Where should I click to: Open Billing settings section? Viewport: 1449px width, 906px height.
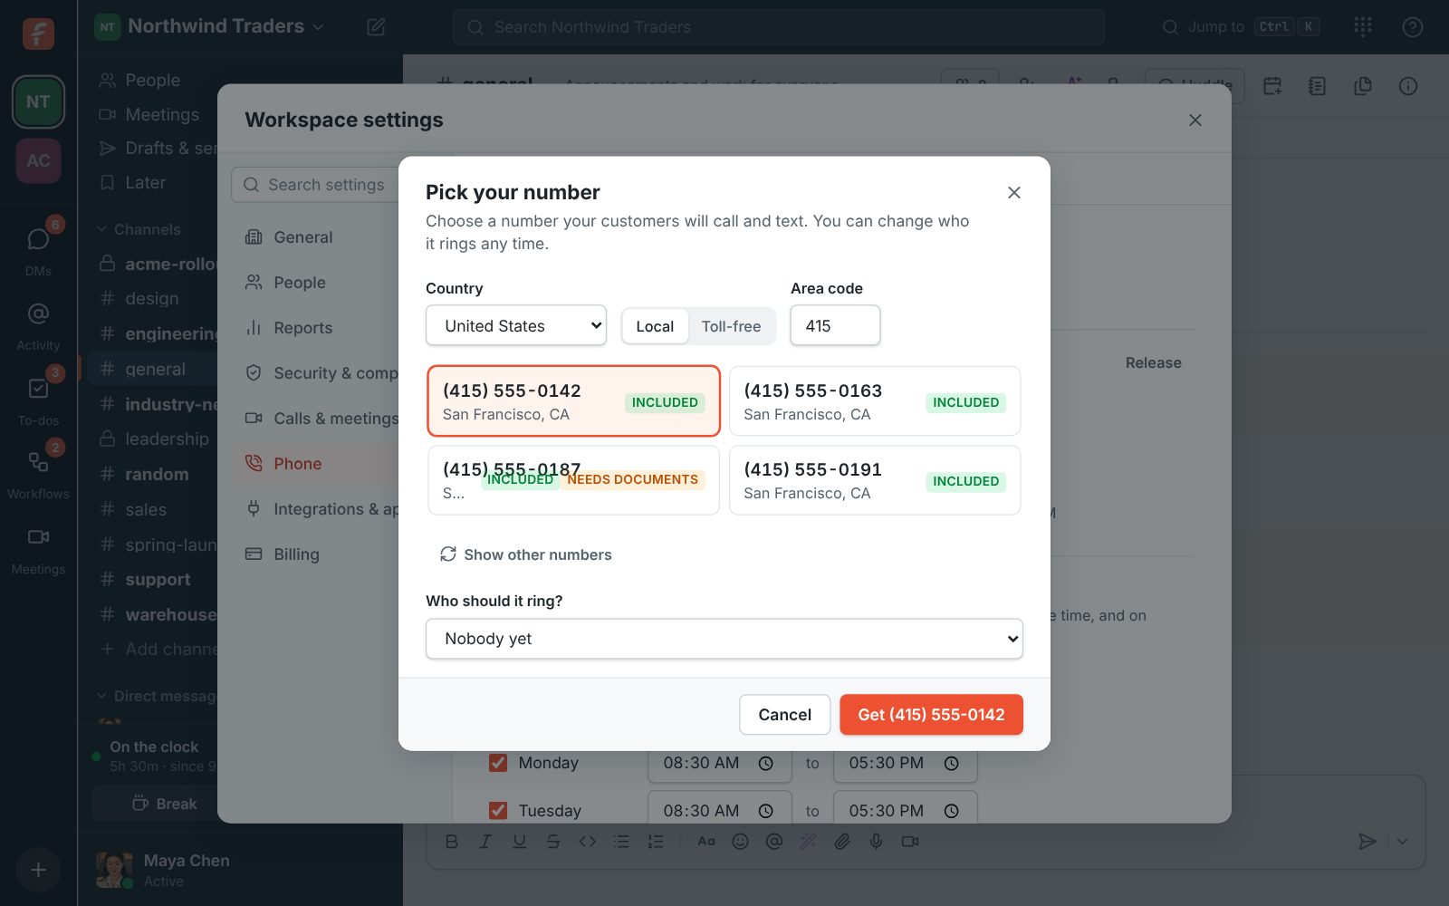pyautogui.click(x=296, y=554)
